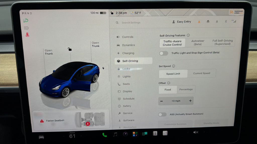Tap Customize Summon button
Image resolution: width=257 pixels, height=144 pixels.
175,124
